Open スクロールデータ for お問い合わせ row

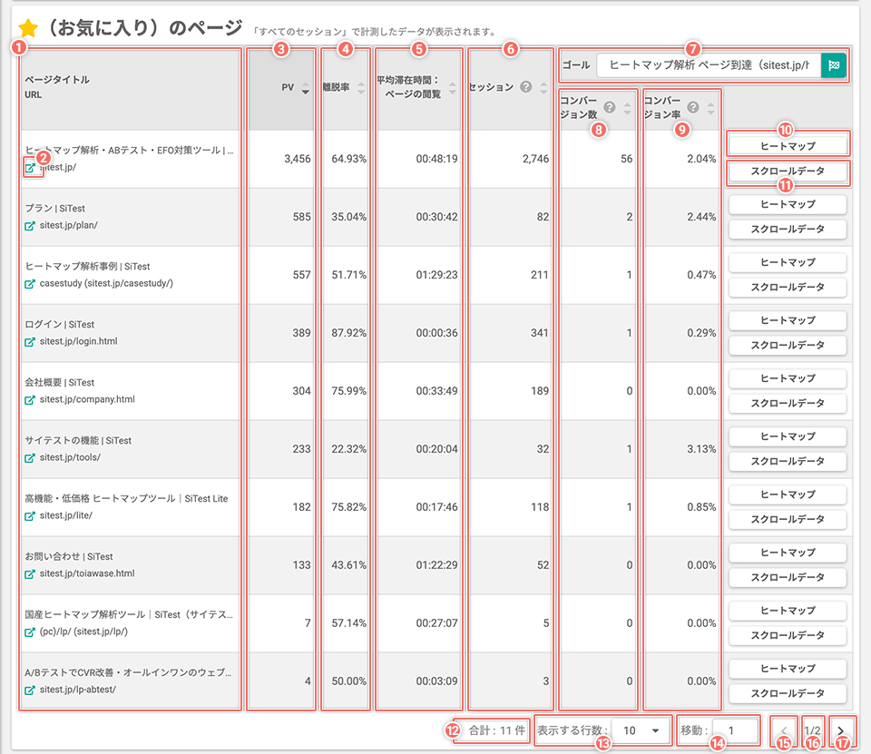click(x=788, y=577)
